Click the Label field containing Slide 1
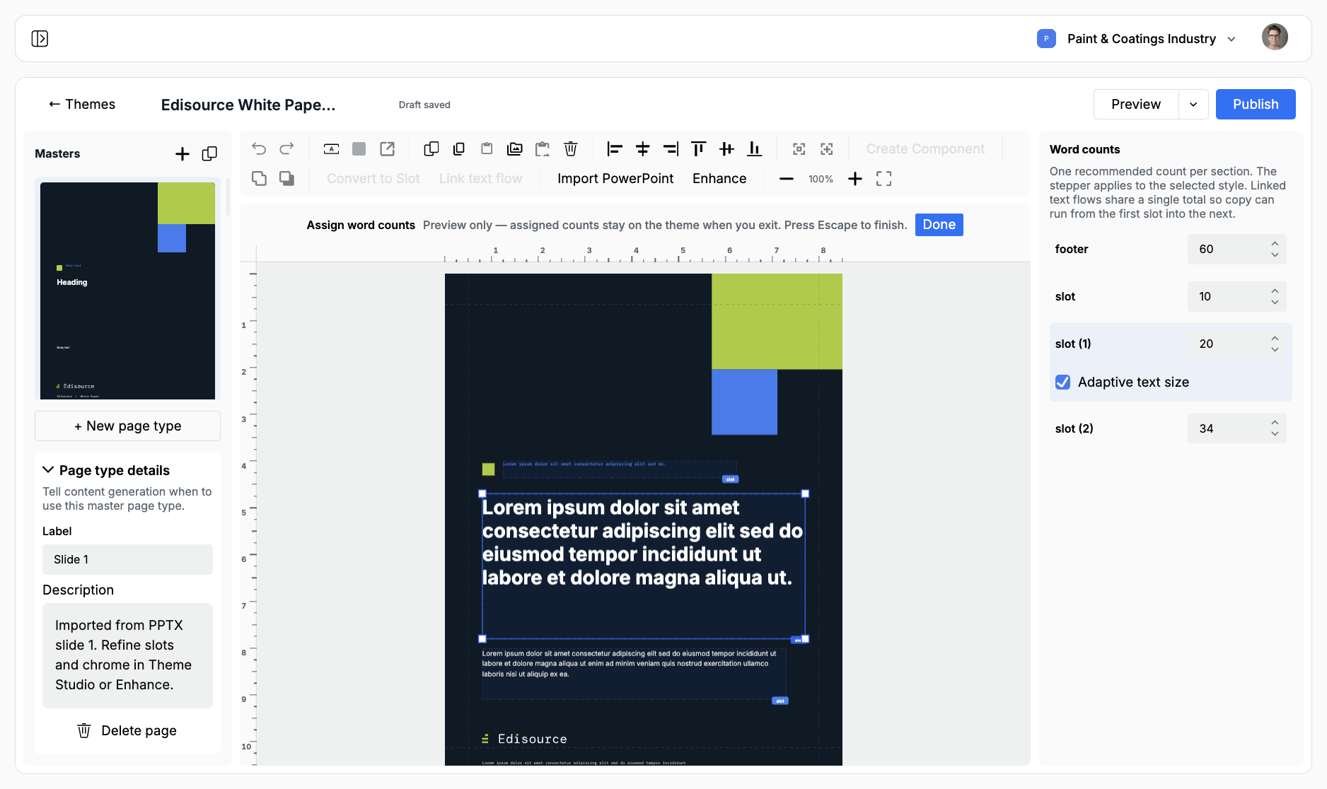The width and height of the screenshot is (1327, 789). (x=127, y=559)
